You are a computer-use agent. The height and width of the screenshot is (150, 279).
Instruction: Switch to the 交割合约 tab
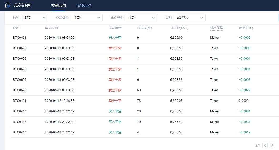[59, 6]
